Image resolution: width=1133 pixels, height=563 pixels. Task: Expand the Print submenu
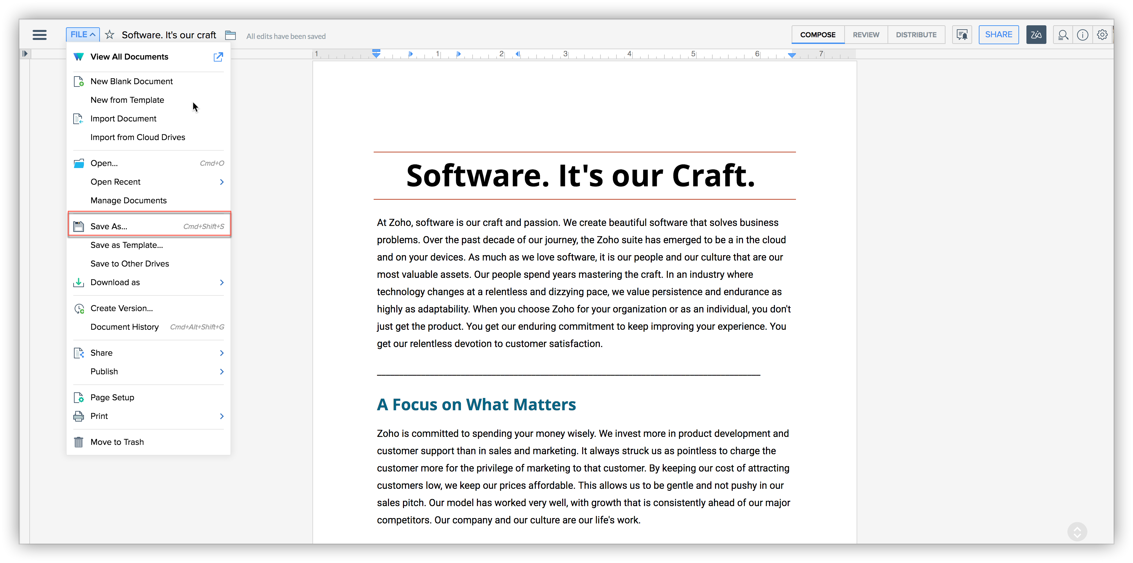(222, 416)
